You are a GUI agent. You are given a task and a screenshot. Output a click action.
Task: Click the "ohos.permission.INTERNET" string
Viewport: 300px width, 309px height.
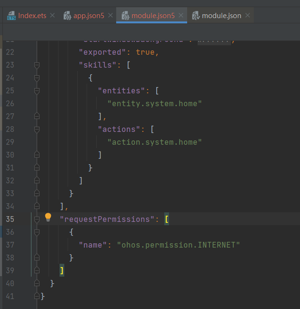(x=179, y=245)
